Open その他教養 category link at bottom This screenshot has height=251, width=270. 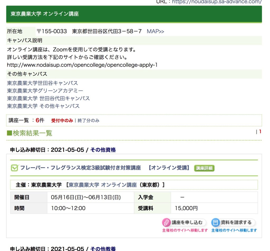pos(103,249)
